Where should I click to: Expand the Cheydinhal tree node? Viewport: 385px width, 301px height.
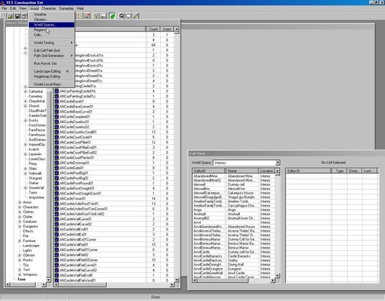point(25,101)
